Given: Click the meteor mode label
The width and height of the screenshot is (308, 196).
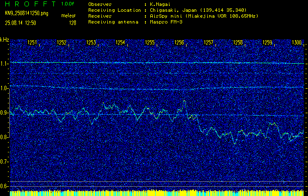Looking at the screenshot, I should click(69, 16).
